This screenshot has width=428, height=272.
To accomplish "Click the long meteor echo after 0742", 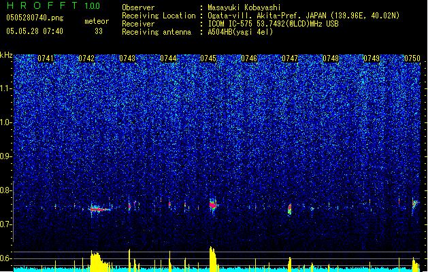I will (x=100, y=209).
